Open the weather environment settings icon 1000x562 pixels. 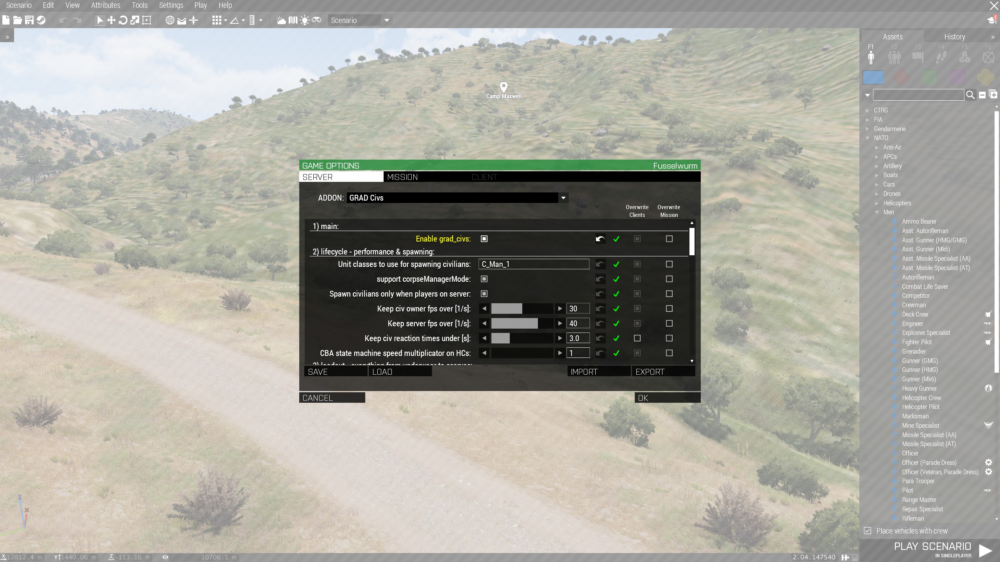tap(281, 20)
